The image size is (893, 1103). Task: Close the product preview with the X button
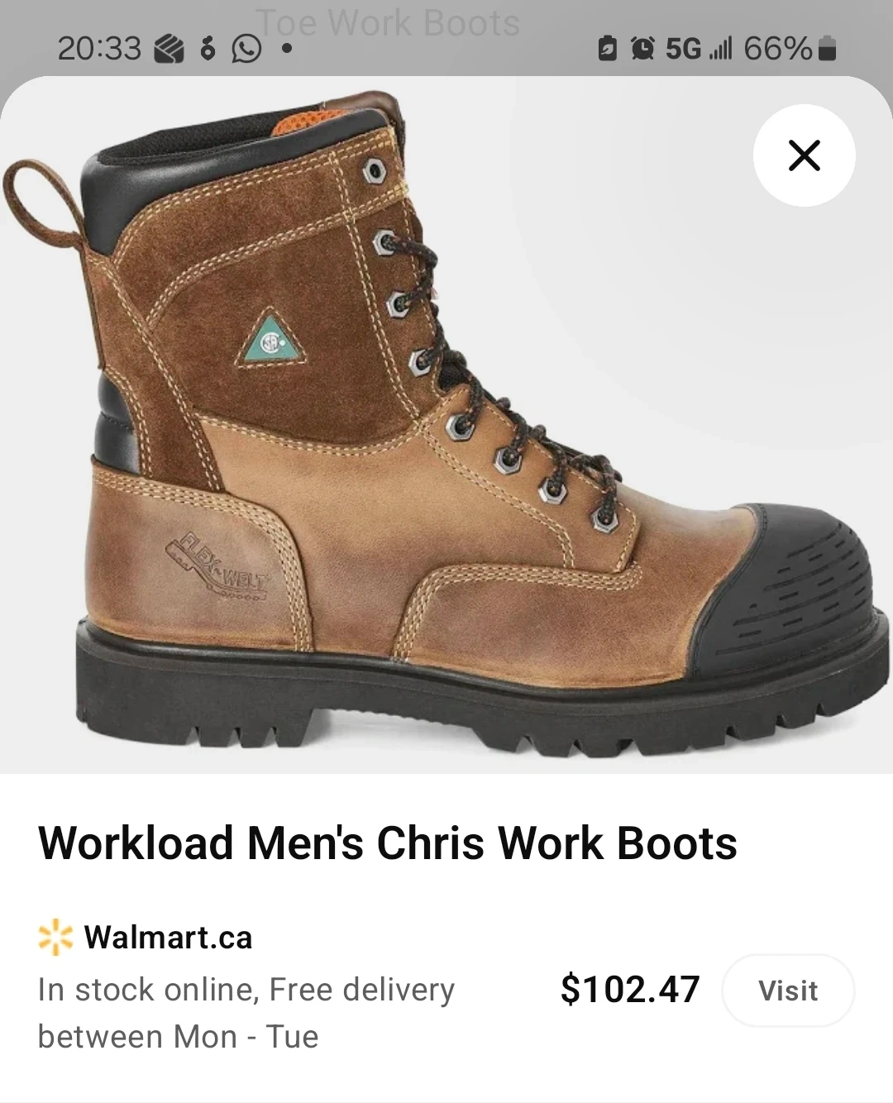click(x=804, y=155)
